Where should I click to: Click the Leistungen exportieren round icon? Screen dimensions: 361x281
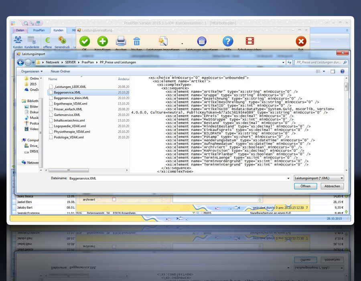[x=202, y=41]
